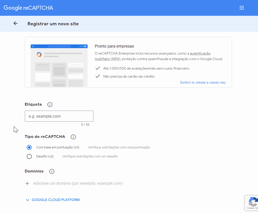Open the Google apps grid menu
The width and height of the screenshot is (258, 213).
coord(241,8)
